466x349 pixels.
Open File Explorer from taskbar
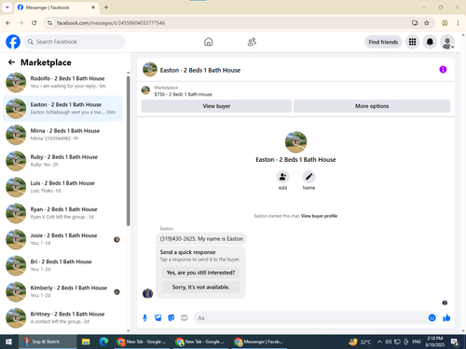(x=86, y=342)
